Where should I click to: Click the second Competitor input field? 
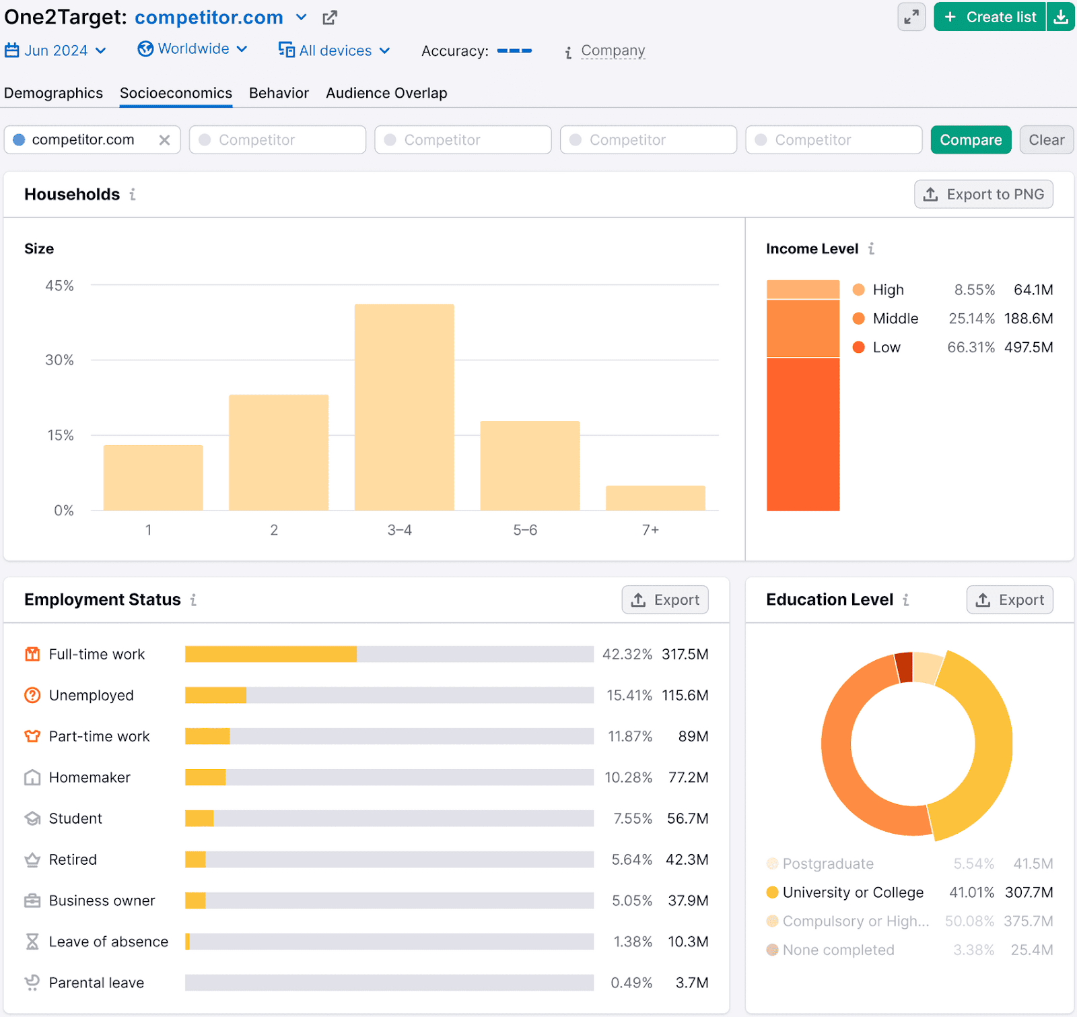463,140
